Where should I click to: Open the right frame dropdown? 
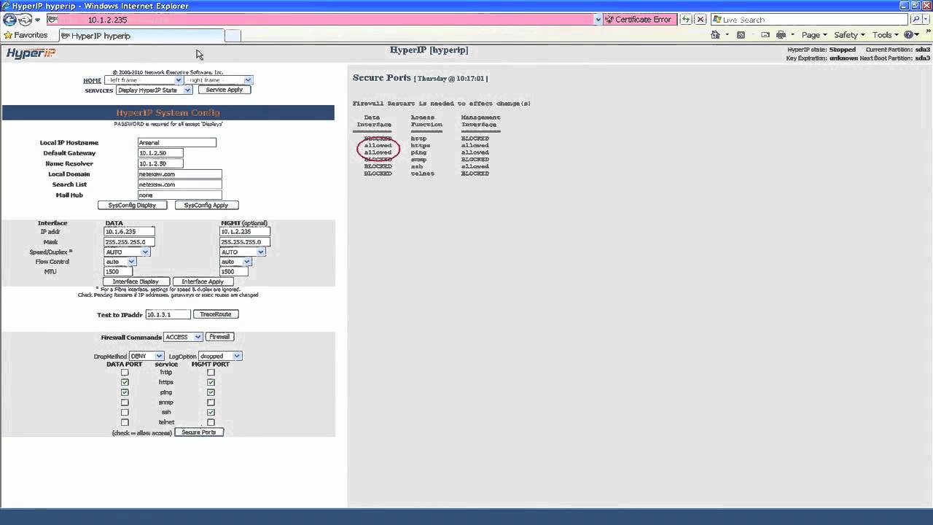point(219,80)
